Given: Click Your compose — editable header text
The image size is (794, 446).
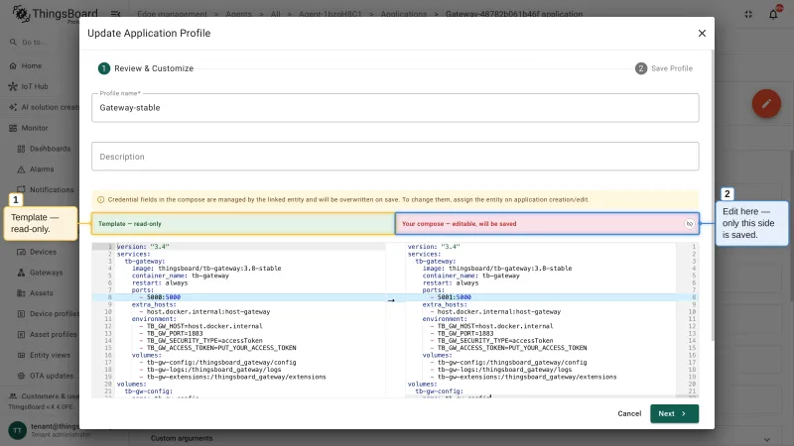Looking at the screenshot, I should (x=460, y=224).
